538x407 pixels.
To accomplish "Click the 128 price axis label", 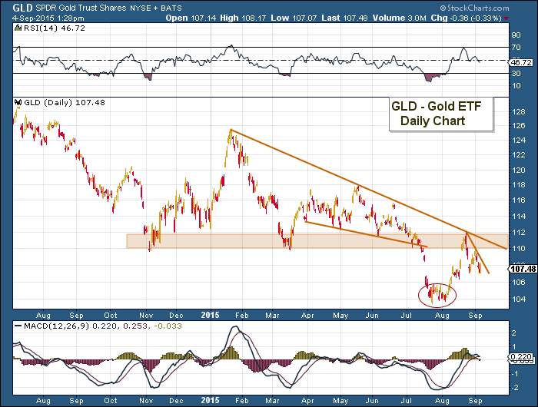I will pyautogui.click(x=519, y=112).
